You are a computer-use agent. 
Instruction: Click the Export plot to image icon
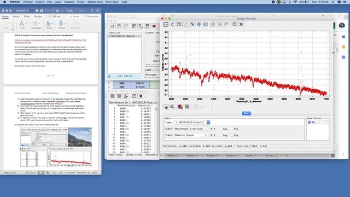click(192, 24)
